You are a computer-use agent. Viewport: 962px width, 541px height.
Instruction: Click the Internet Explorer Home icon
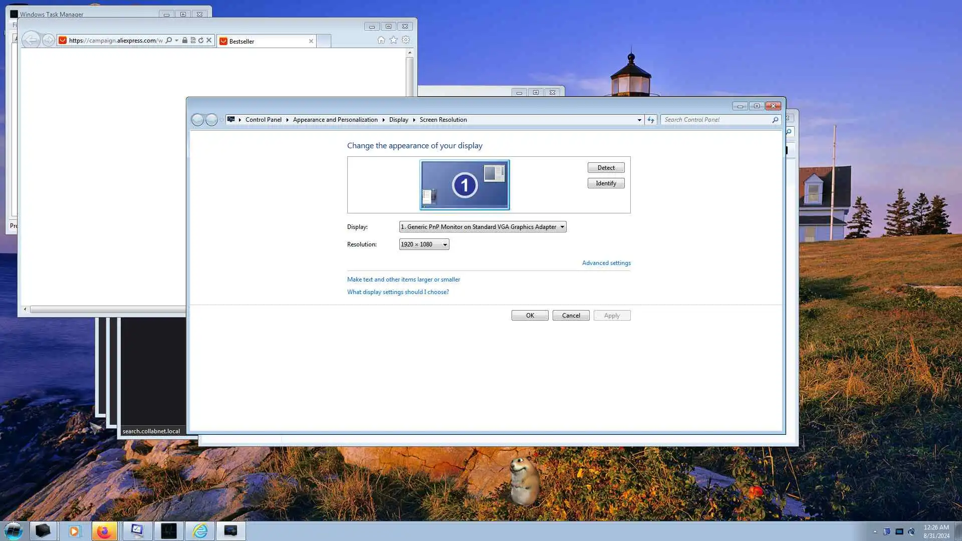coord(381,40)
